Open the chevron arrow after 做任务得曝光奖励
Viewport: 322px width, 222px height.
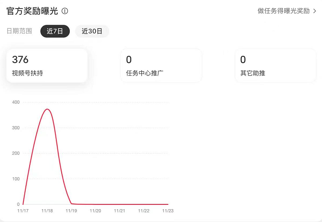(x=315, y=11)
